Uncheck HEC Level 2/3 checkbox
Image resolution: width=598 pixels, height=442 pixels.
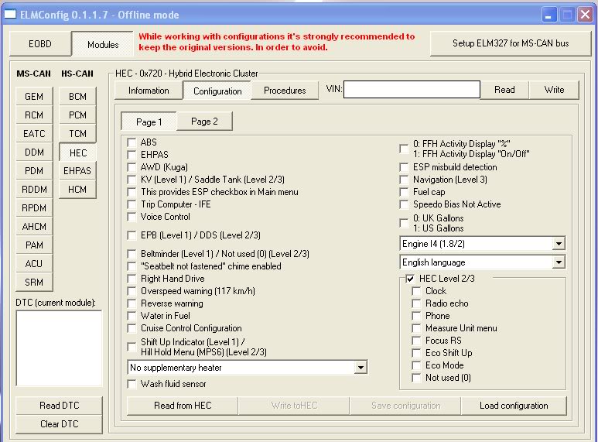click(x=411, y=279)
